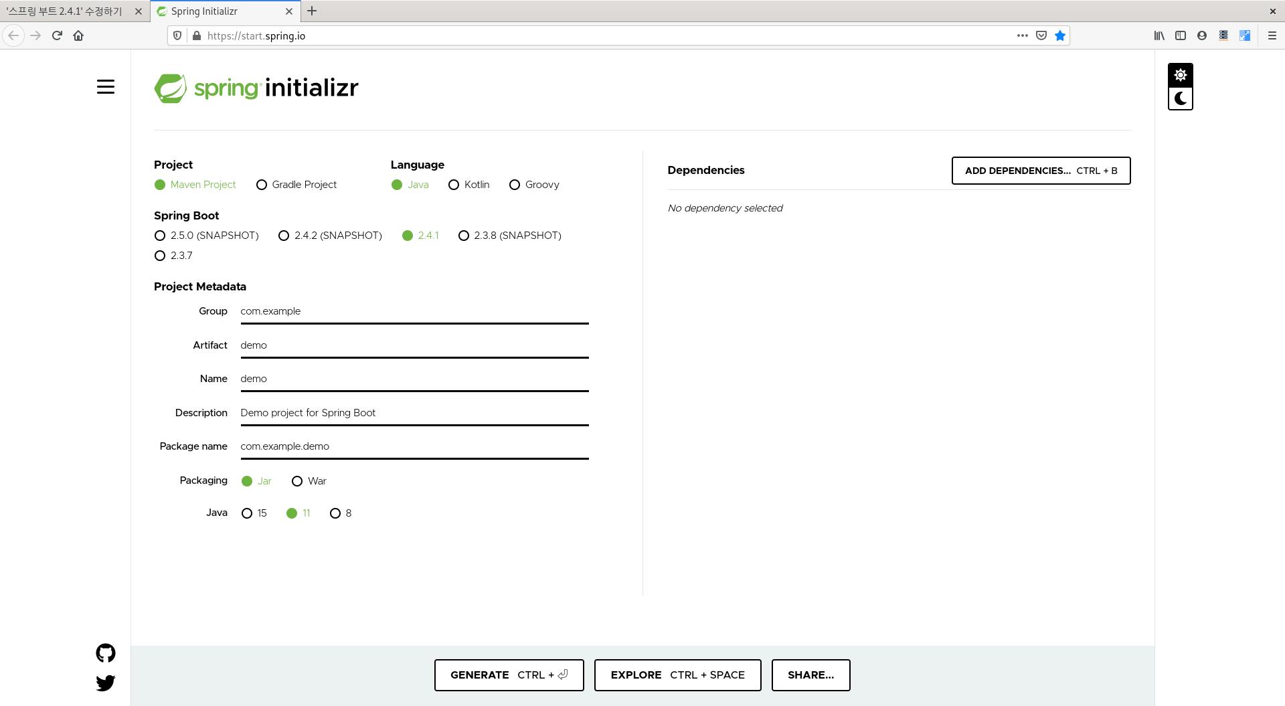Show browser sidebars

point(1181,35)
